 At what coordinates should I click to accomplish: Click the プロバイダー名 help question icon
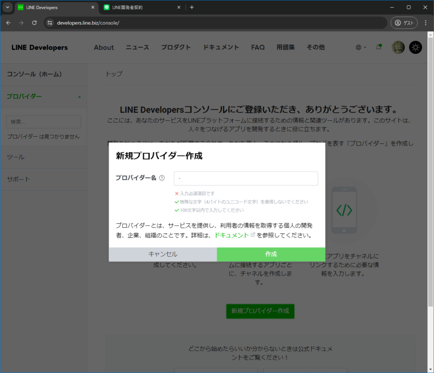pyautogui.click(x=162, y=178)
